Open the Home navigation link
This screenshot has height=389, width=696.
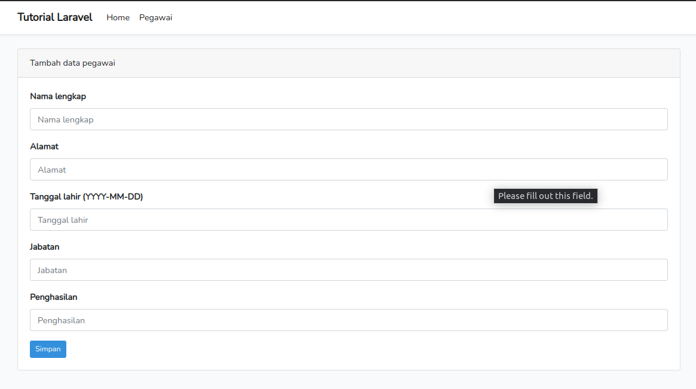click(x=118, y=17)
